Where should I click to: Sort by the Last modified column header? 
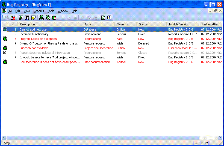click(x=211, y=24)
